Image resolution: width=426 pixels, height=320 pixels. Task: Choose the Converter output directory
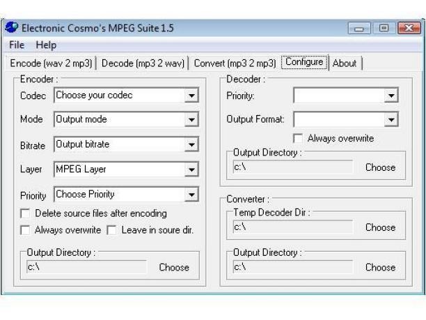[380, 267]
